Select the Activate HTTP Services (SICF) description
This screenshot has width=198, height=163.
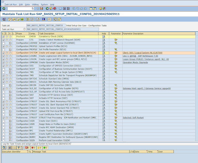53,98
